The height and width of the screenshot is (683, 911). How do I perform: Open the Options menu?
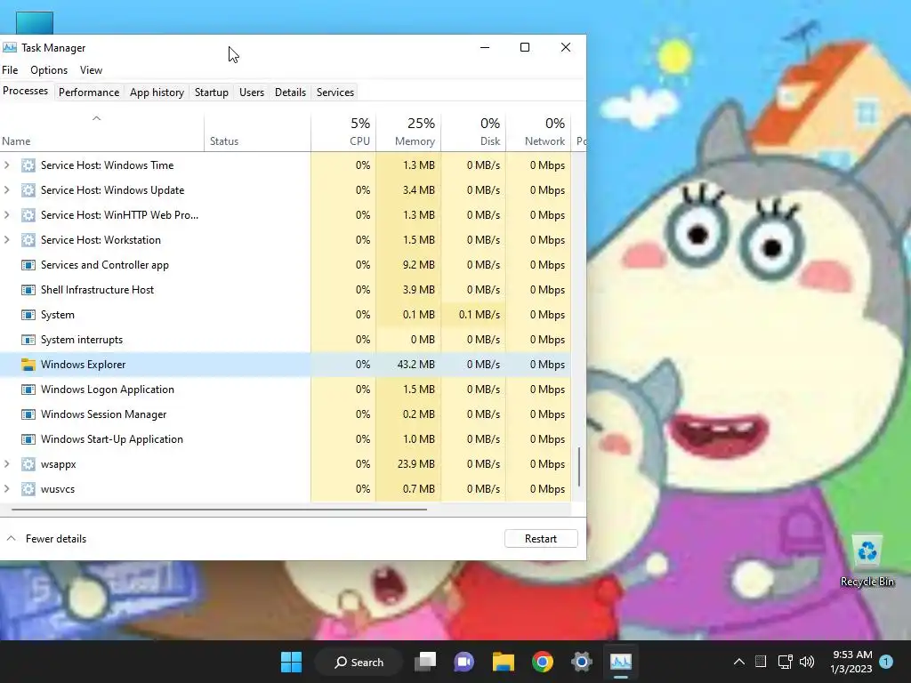[x=49, y=70]
